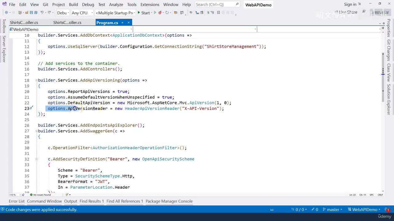Click the lightbulb quick actions icon on line 23
Screen dimensions: 394x221
[x=31, y=108]
